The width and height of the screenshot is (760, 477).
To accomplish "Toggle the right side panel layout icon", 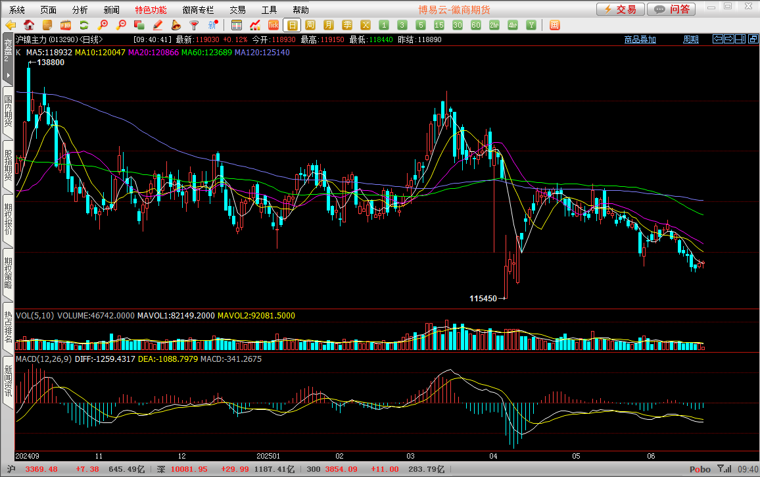I will point(740,39).
